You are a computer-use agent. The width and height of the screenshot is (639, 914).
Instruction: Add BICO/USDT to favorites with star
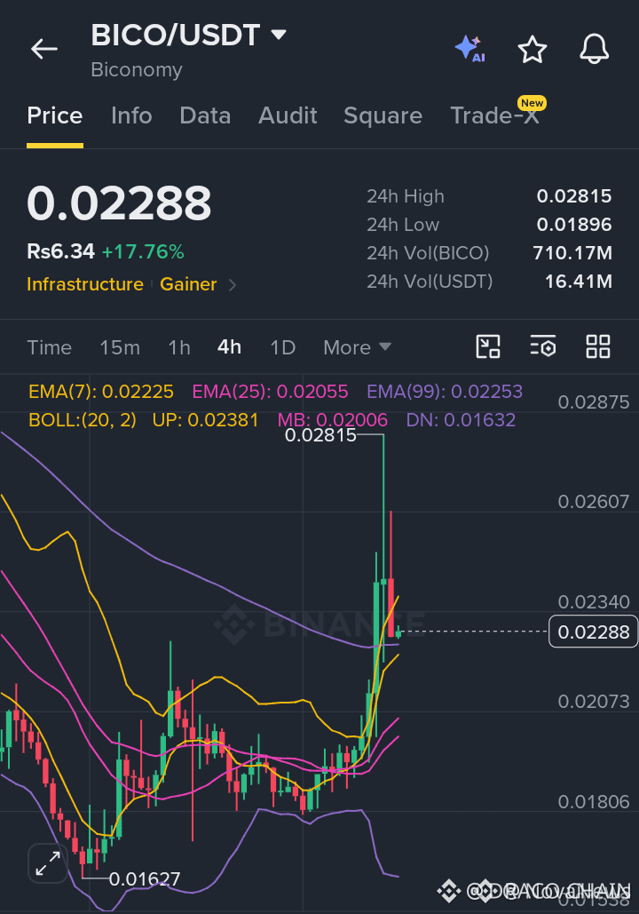pos(532,49)
